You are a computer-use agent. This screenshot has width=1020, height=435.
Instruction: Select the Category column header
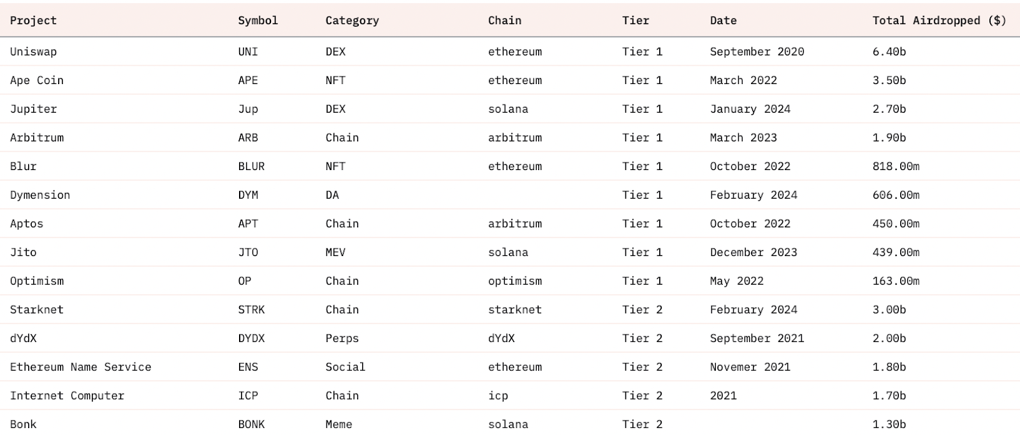(352, 20)
